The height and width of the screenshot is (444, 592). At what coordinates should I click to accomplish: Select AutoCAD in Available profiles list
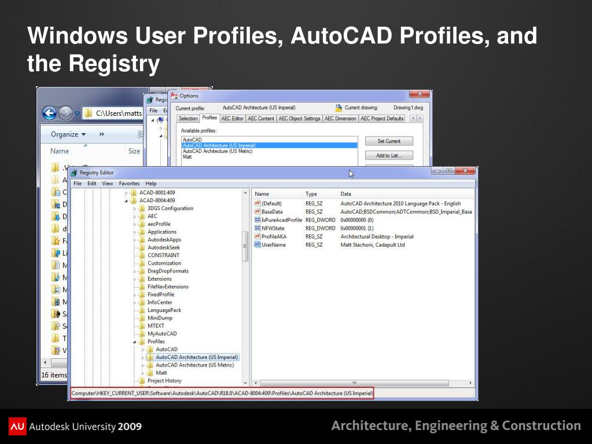(192, 140)
